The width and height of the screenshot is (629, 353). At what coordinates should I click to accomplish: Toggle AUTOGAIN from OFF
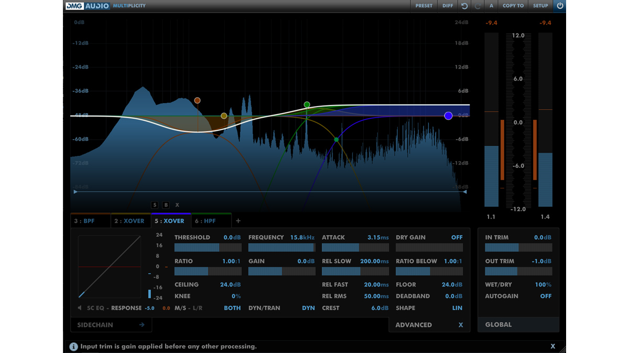[x=545, y=296]
